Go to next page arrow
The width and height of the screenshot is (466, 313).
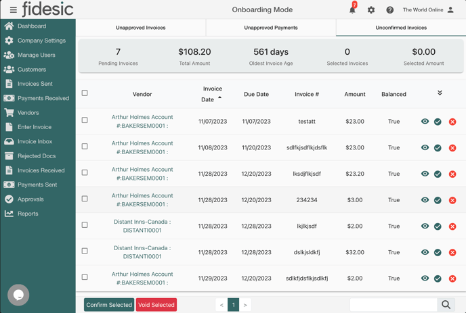245,305
